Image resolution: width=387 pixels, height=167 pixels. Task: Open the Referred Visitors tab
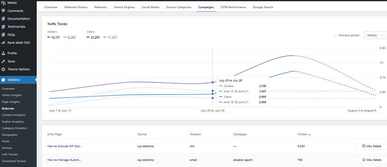[x=76, y=7]
